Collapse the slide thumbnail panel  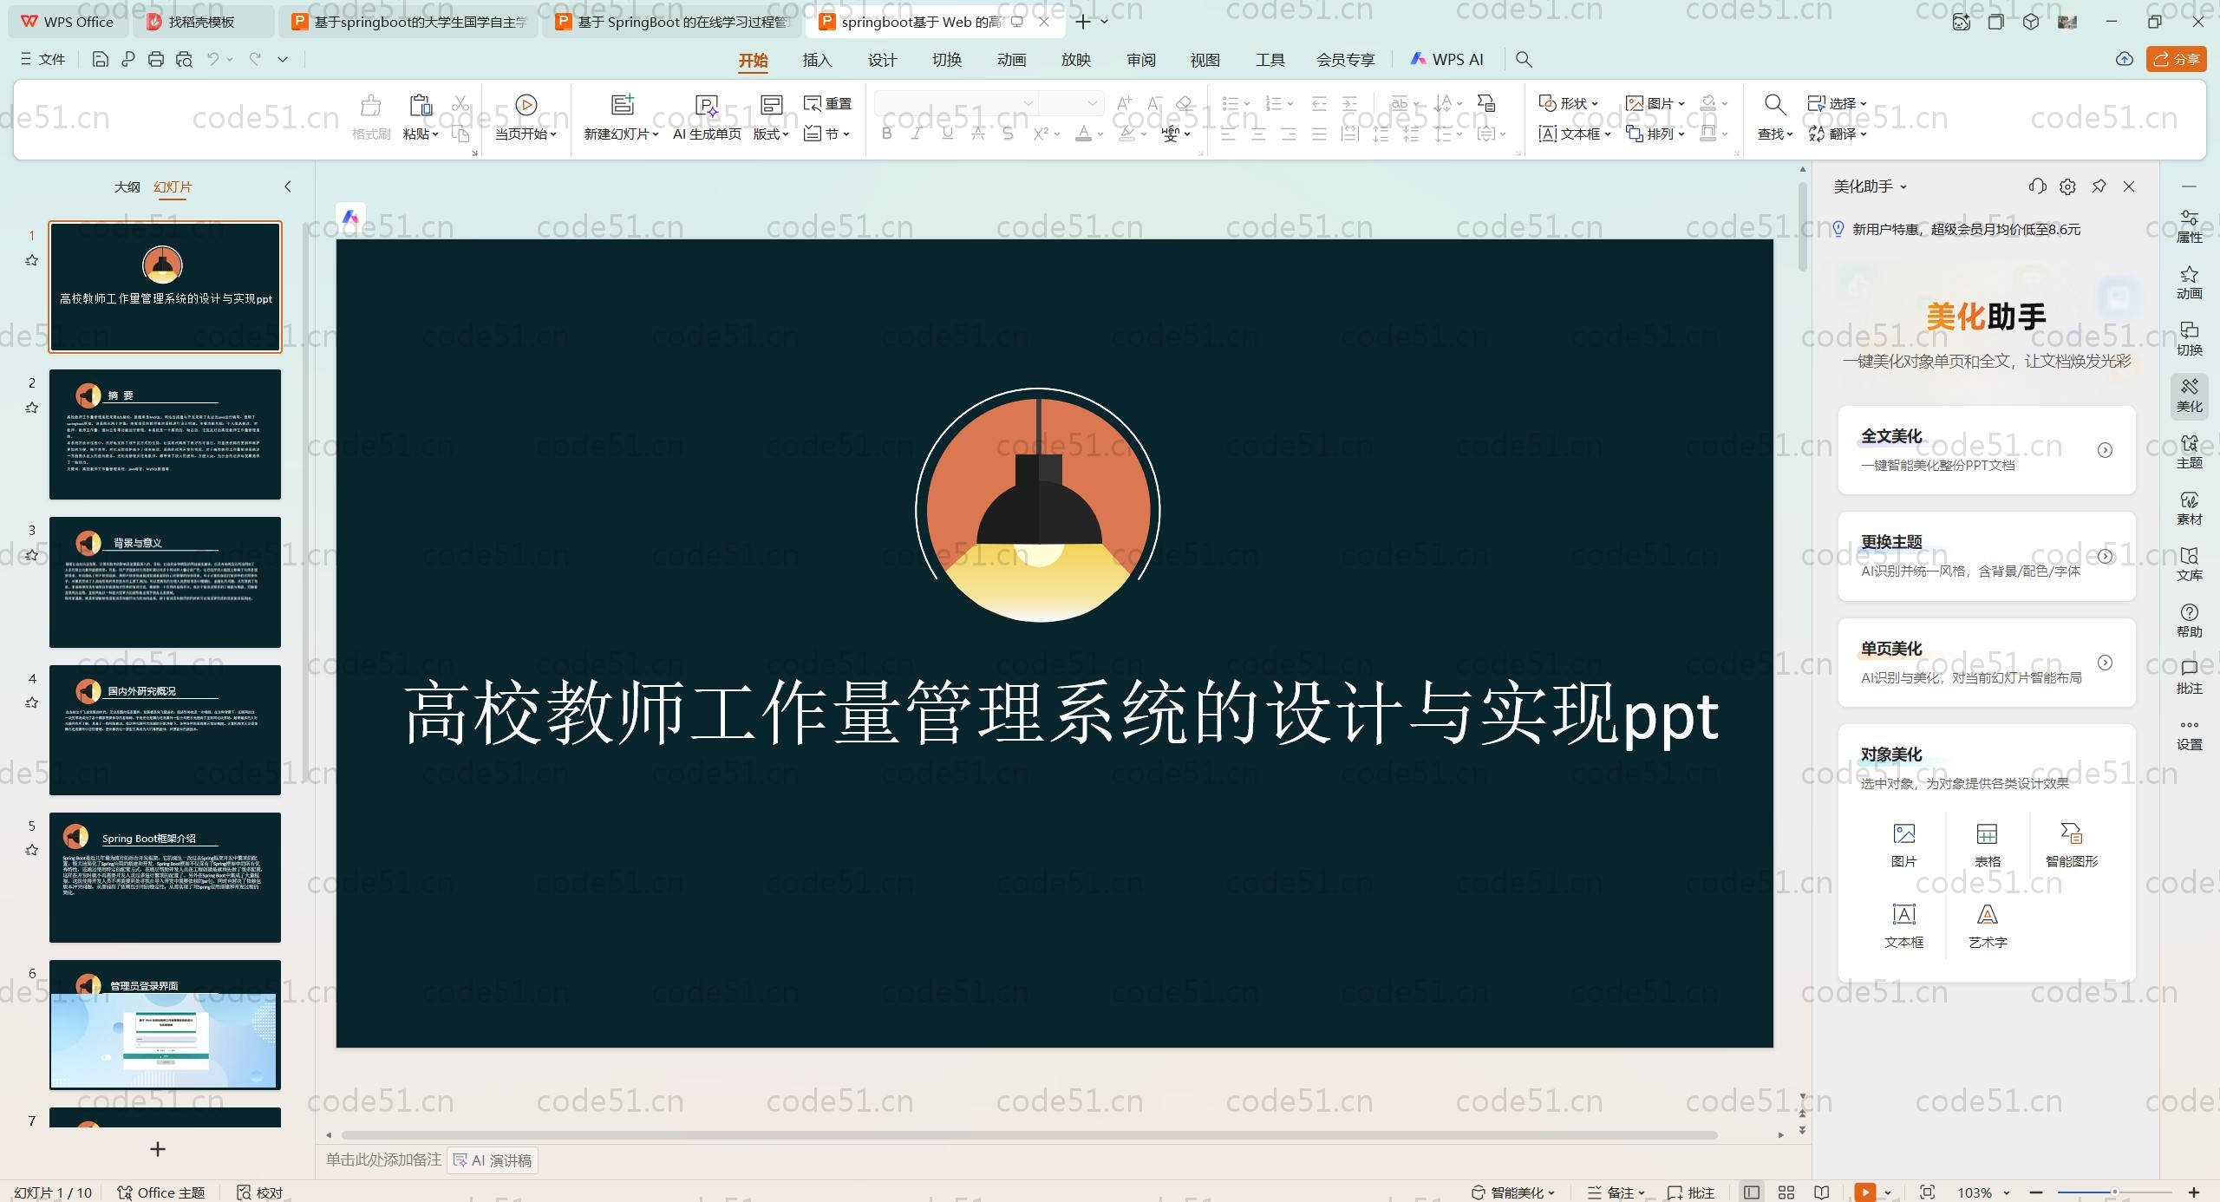point(288,186)
